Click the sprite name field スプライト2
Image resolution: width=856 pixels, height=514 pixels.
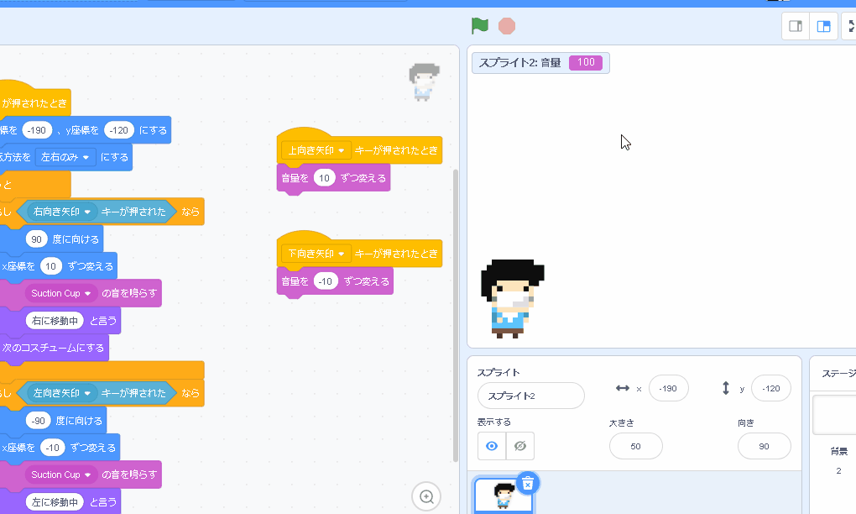click(x=530, y=396)
